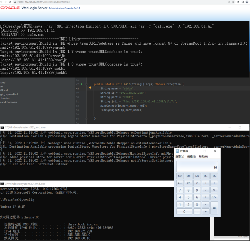
Task: Click the yellow lightbulb intention icon
Action: coord(90,88)
